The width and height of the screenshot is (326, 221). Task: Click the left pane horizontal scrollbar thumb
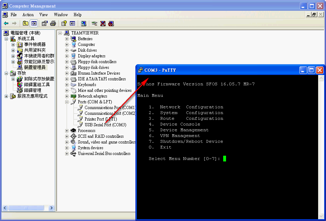26,208
